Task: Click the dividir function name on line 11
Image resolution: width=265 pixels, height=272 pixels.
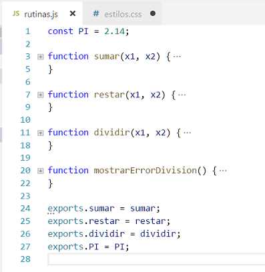Action: click(x=111, y=133)
